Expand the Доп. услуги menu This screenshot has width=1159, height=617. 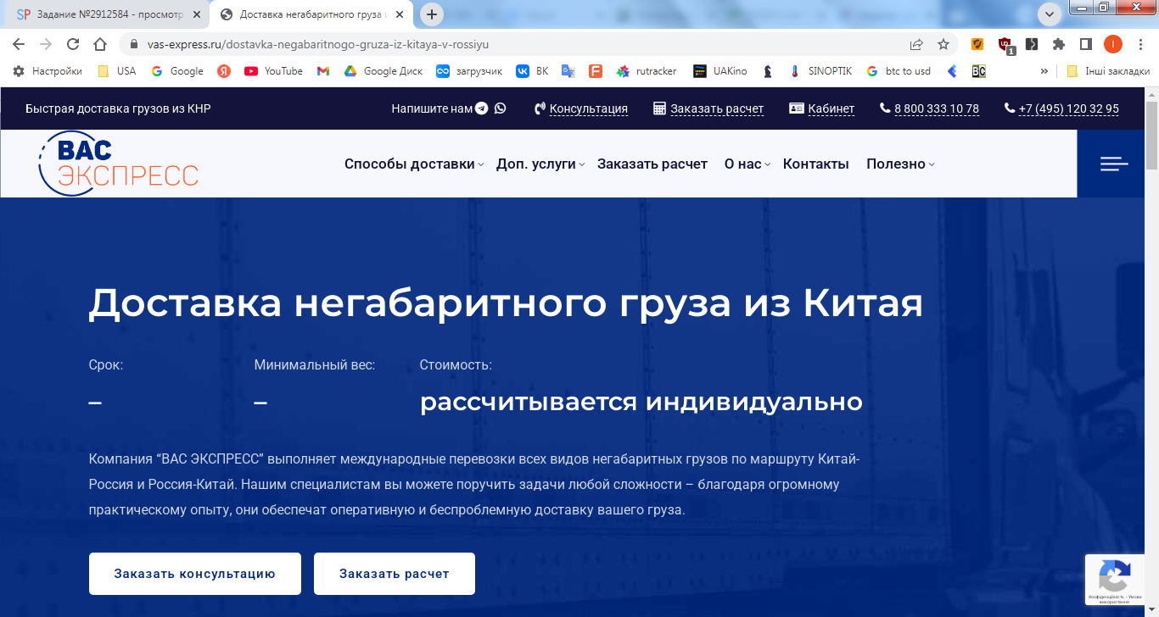click(x=540, y=164)
